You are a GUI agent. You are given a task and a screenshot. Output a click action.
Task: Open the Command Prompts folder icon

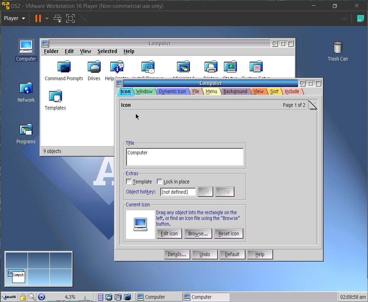[64, 67]
